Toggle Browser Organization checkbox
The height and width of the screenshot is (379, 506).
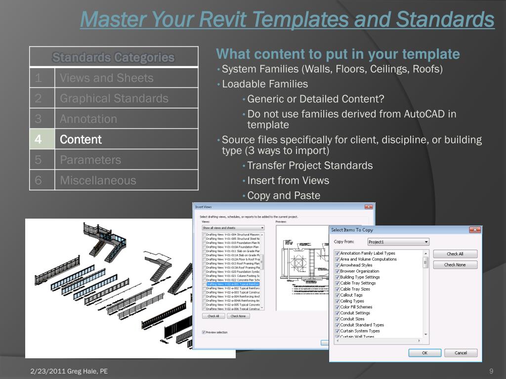[x=337, y=271]
